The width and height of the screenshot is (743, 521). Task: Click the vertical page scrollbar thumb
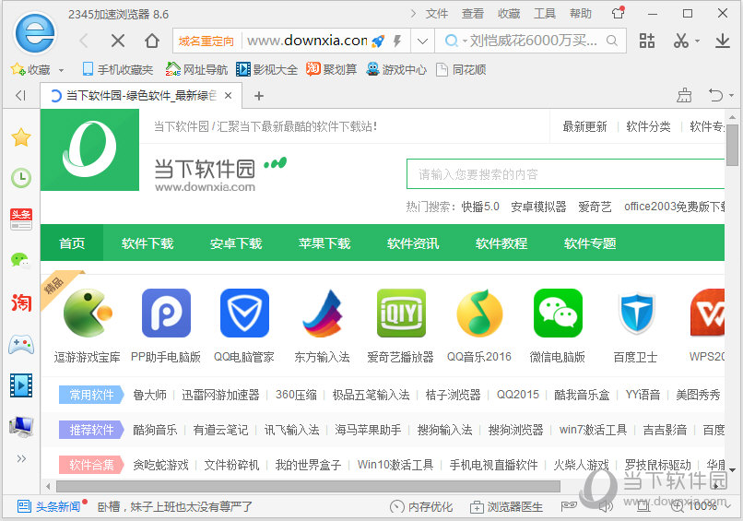[732, 145]
